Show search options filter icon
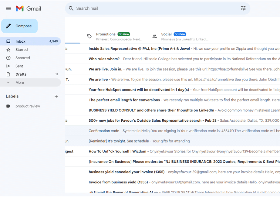This screenshot has width=280, height=197. (243, 8)
